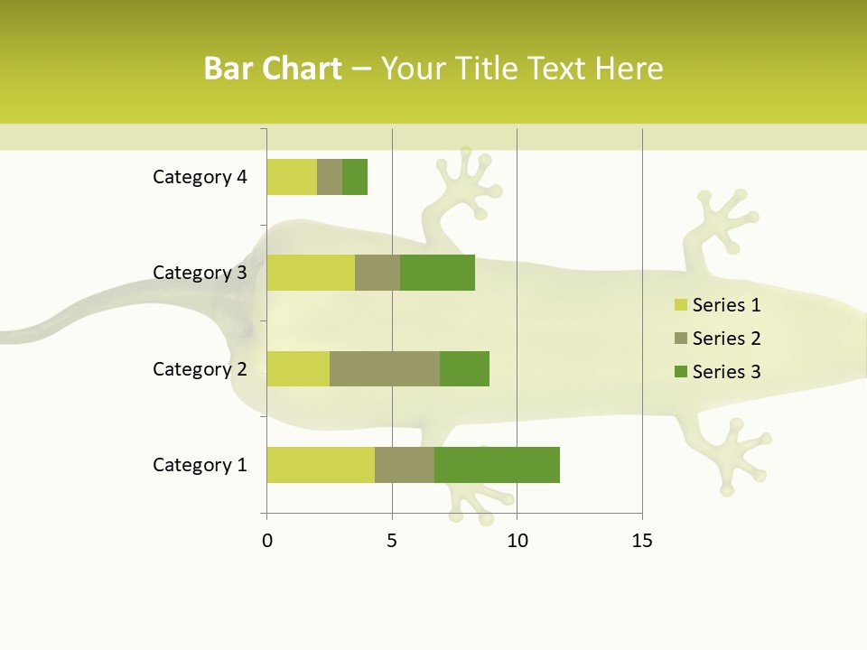This screenshot has height=650, width=867.
Task: Click the axis value 15 label
Action: click(642, 541)
